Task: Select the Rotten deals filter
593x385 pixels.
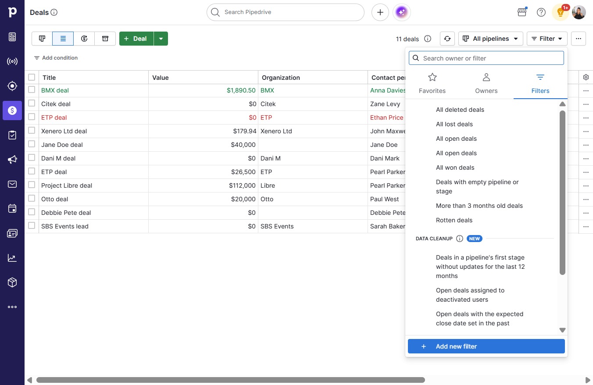Action: [x=454, y=220]
